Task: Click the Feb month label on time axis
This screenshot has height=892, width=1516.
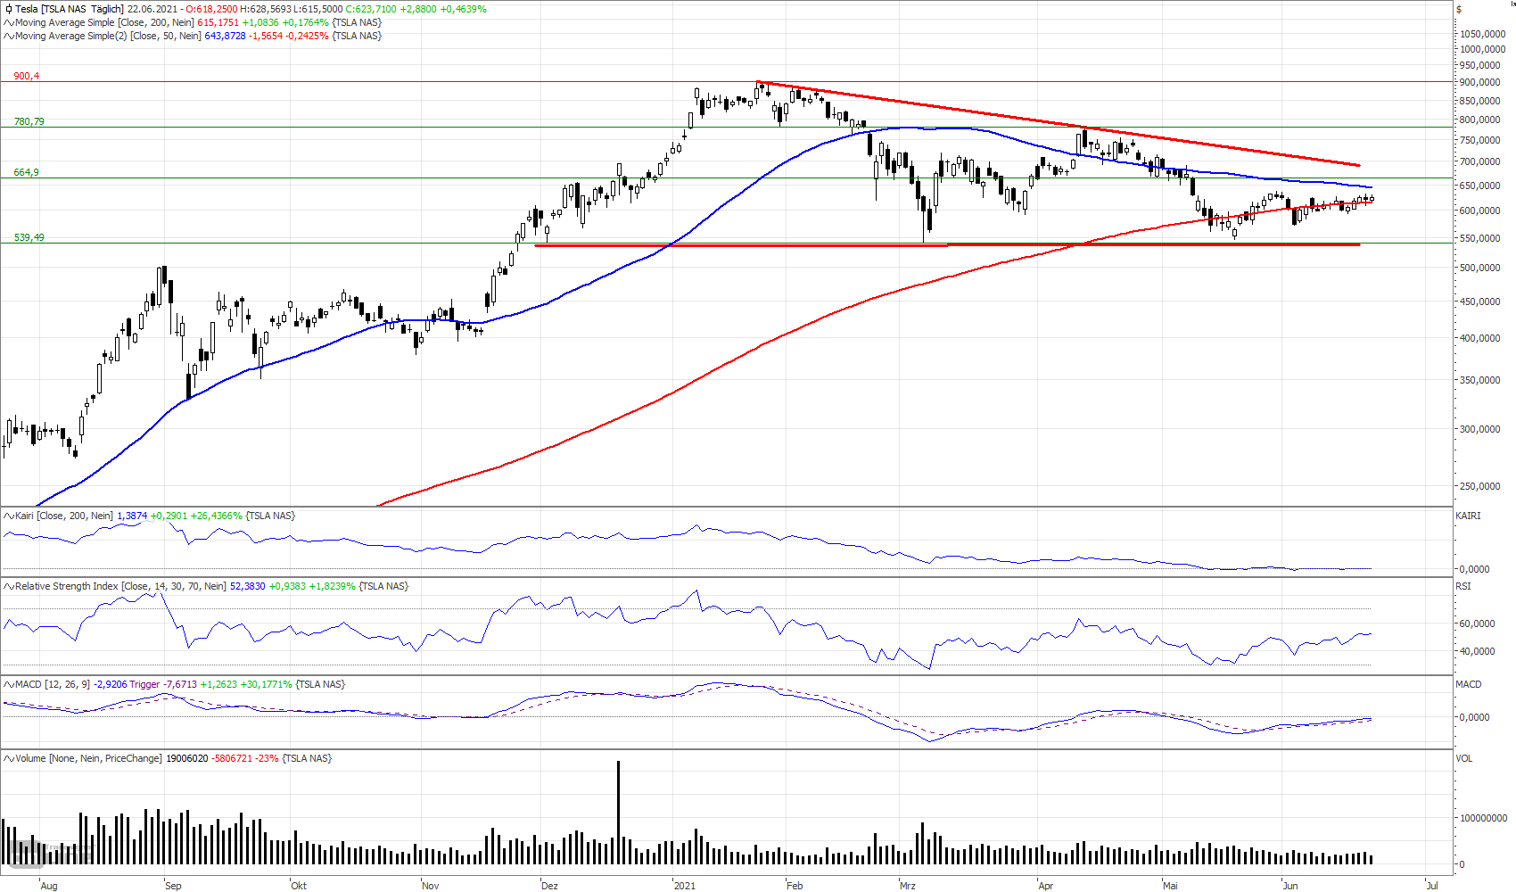Action: [x=795, y=886]
